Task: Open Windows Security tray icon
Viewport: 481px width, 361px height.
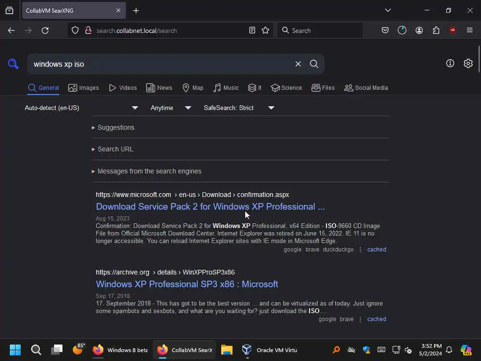Action: click(x=366, y=350)
